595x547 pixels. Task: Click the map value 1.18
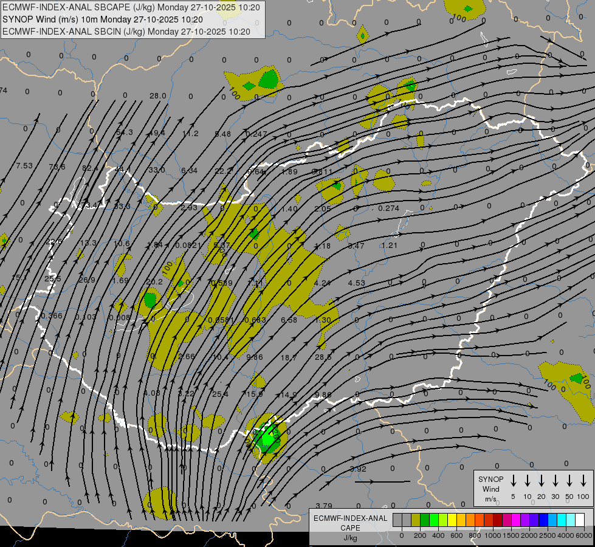coord(323,246)
